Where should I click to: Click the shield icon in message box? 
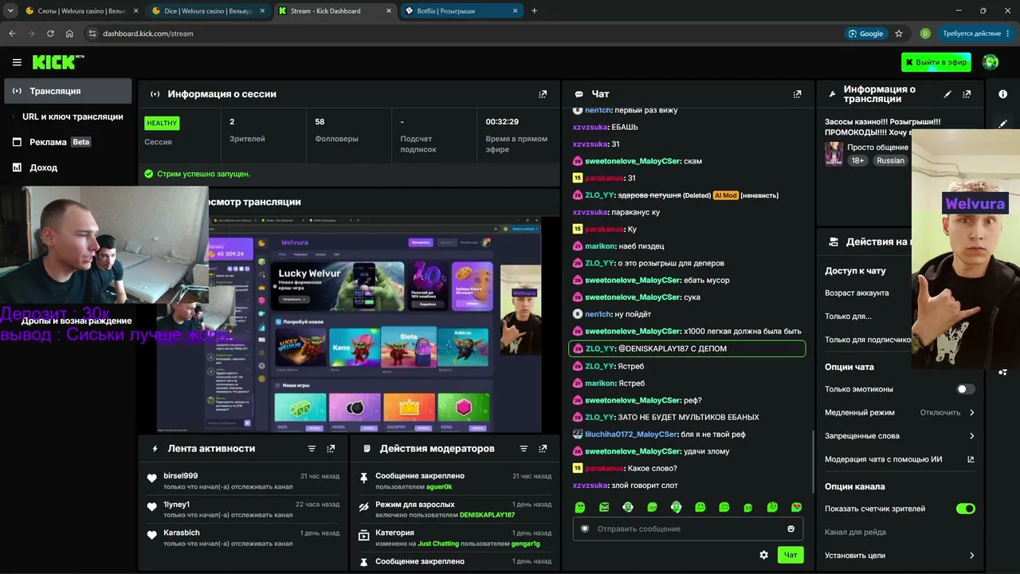point(585,529)
